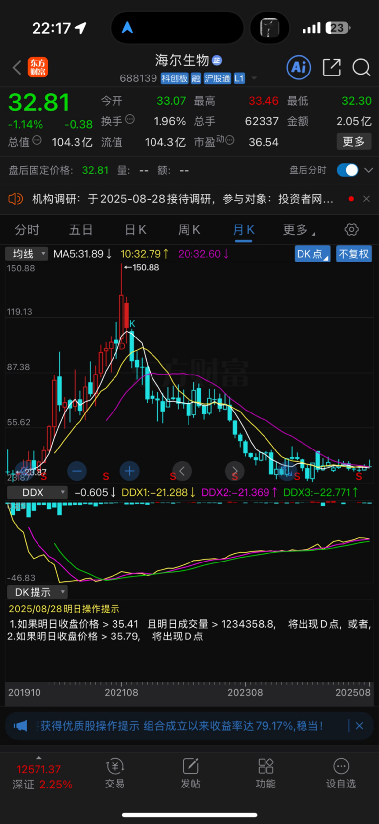The image size is (379, 824).
Task: Tap the blue navigation arrow in Dynamic Island
Action: pos(127,28)
